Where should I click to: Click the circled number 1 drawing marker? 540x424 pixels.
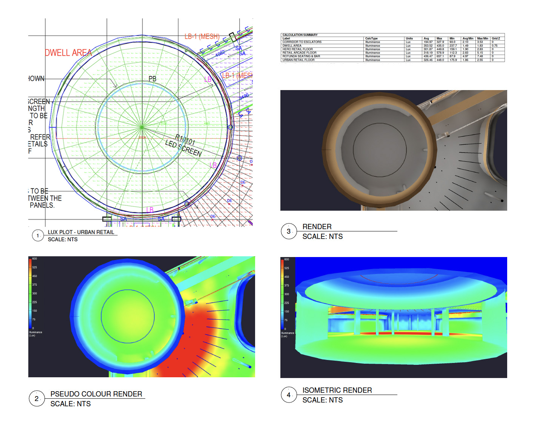[x=38, y=236]
